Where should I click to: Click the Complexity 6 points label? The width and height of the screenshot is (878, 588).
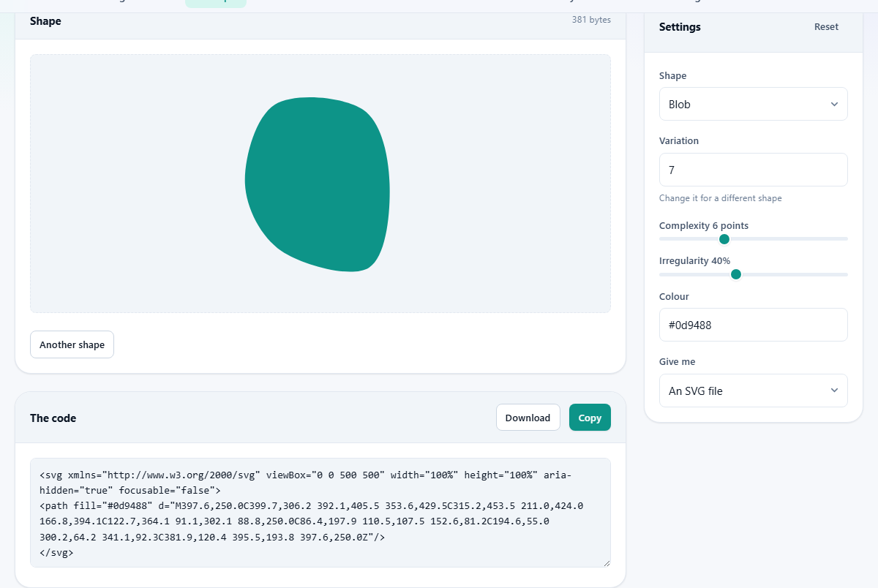click(x=704, y=225)
